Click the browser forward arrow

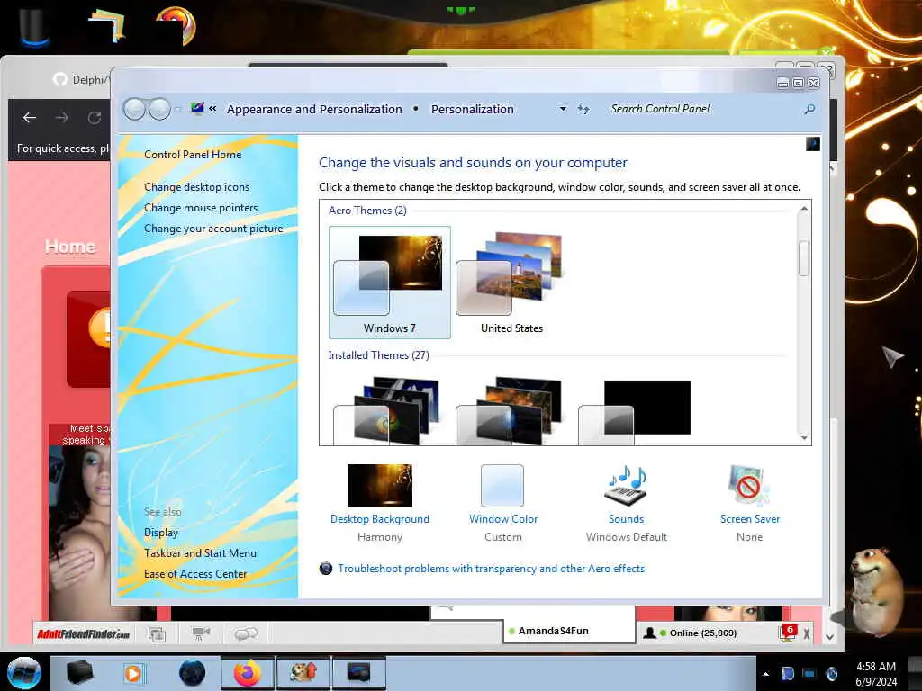(x=62, y=118)
